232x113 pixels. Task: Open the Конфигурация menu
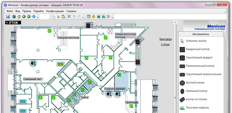click(x=55, y=11)
